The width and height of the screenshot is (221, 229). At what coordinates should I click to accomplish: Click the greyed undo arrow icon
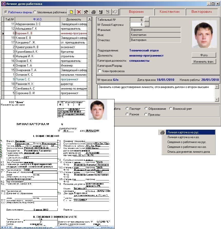pyautogui.click(x=115, y=12)
